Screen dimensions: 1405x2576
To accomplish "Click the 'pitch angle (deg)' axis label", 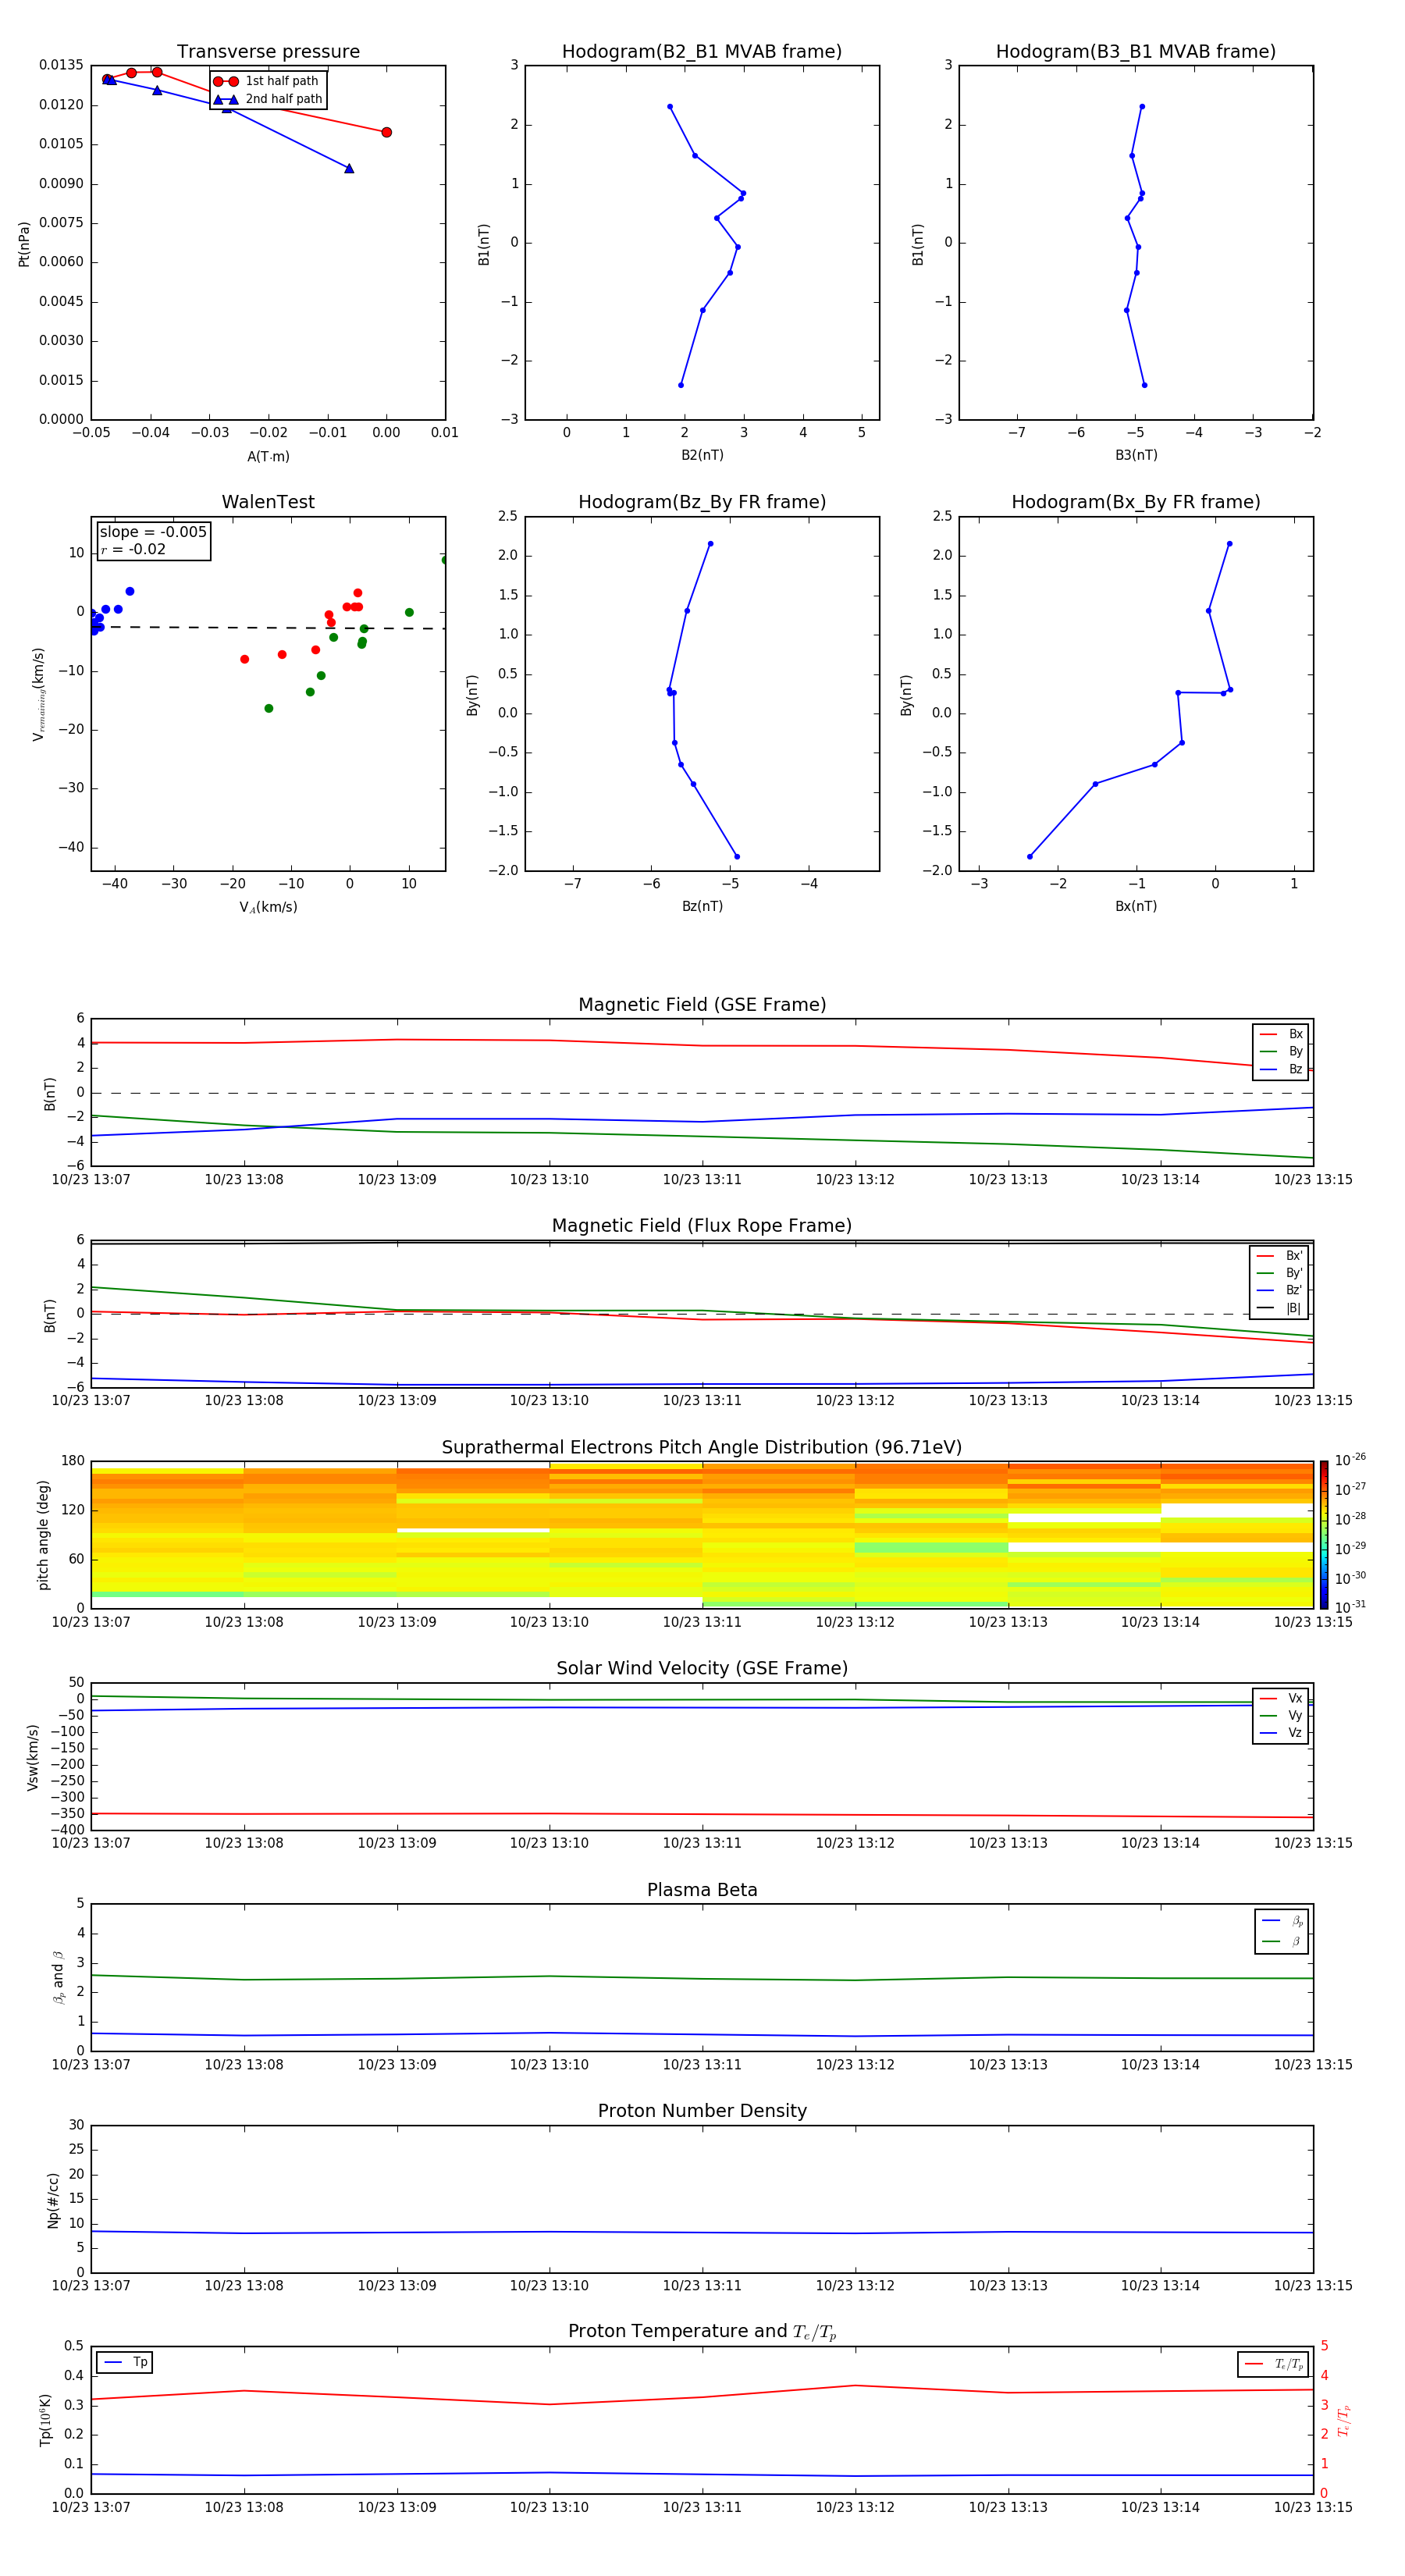I will 43,1535.
